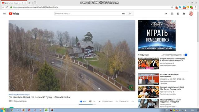
Task: Open the account avatar menu
Action: 191,14
